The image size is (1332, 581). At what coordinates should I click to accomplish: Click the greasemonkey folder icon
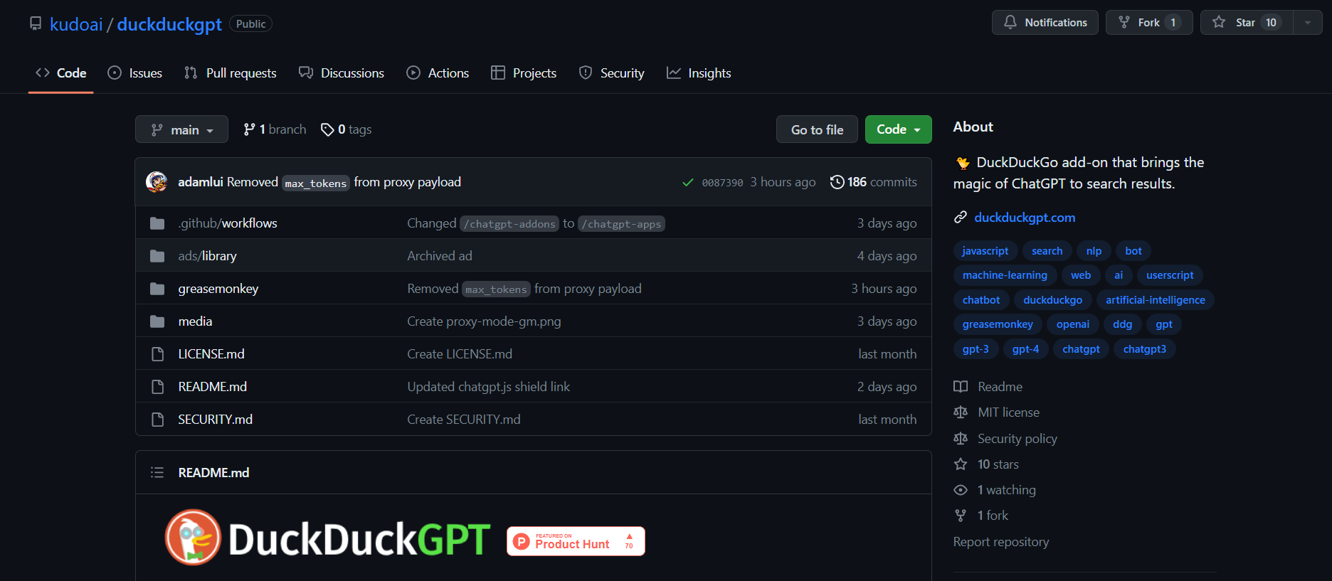157,289
